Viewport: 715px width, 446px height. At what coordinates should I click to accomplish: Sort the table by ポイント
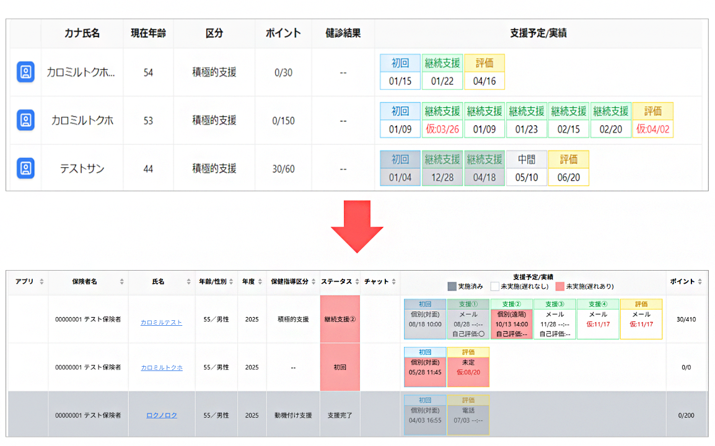coord(701,282)
